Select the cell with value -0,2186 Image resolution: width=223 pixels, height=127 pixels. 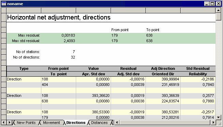[198, 79]
